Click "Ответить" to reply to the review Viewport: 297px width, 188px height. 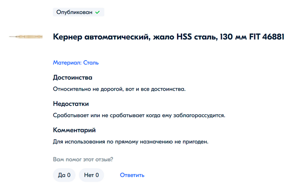(132, 175)
